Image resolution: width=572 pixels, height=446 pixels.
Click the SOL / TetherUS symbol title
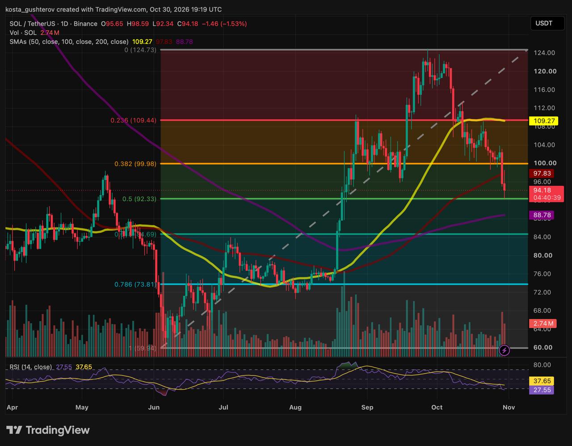(53, 24)
